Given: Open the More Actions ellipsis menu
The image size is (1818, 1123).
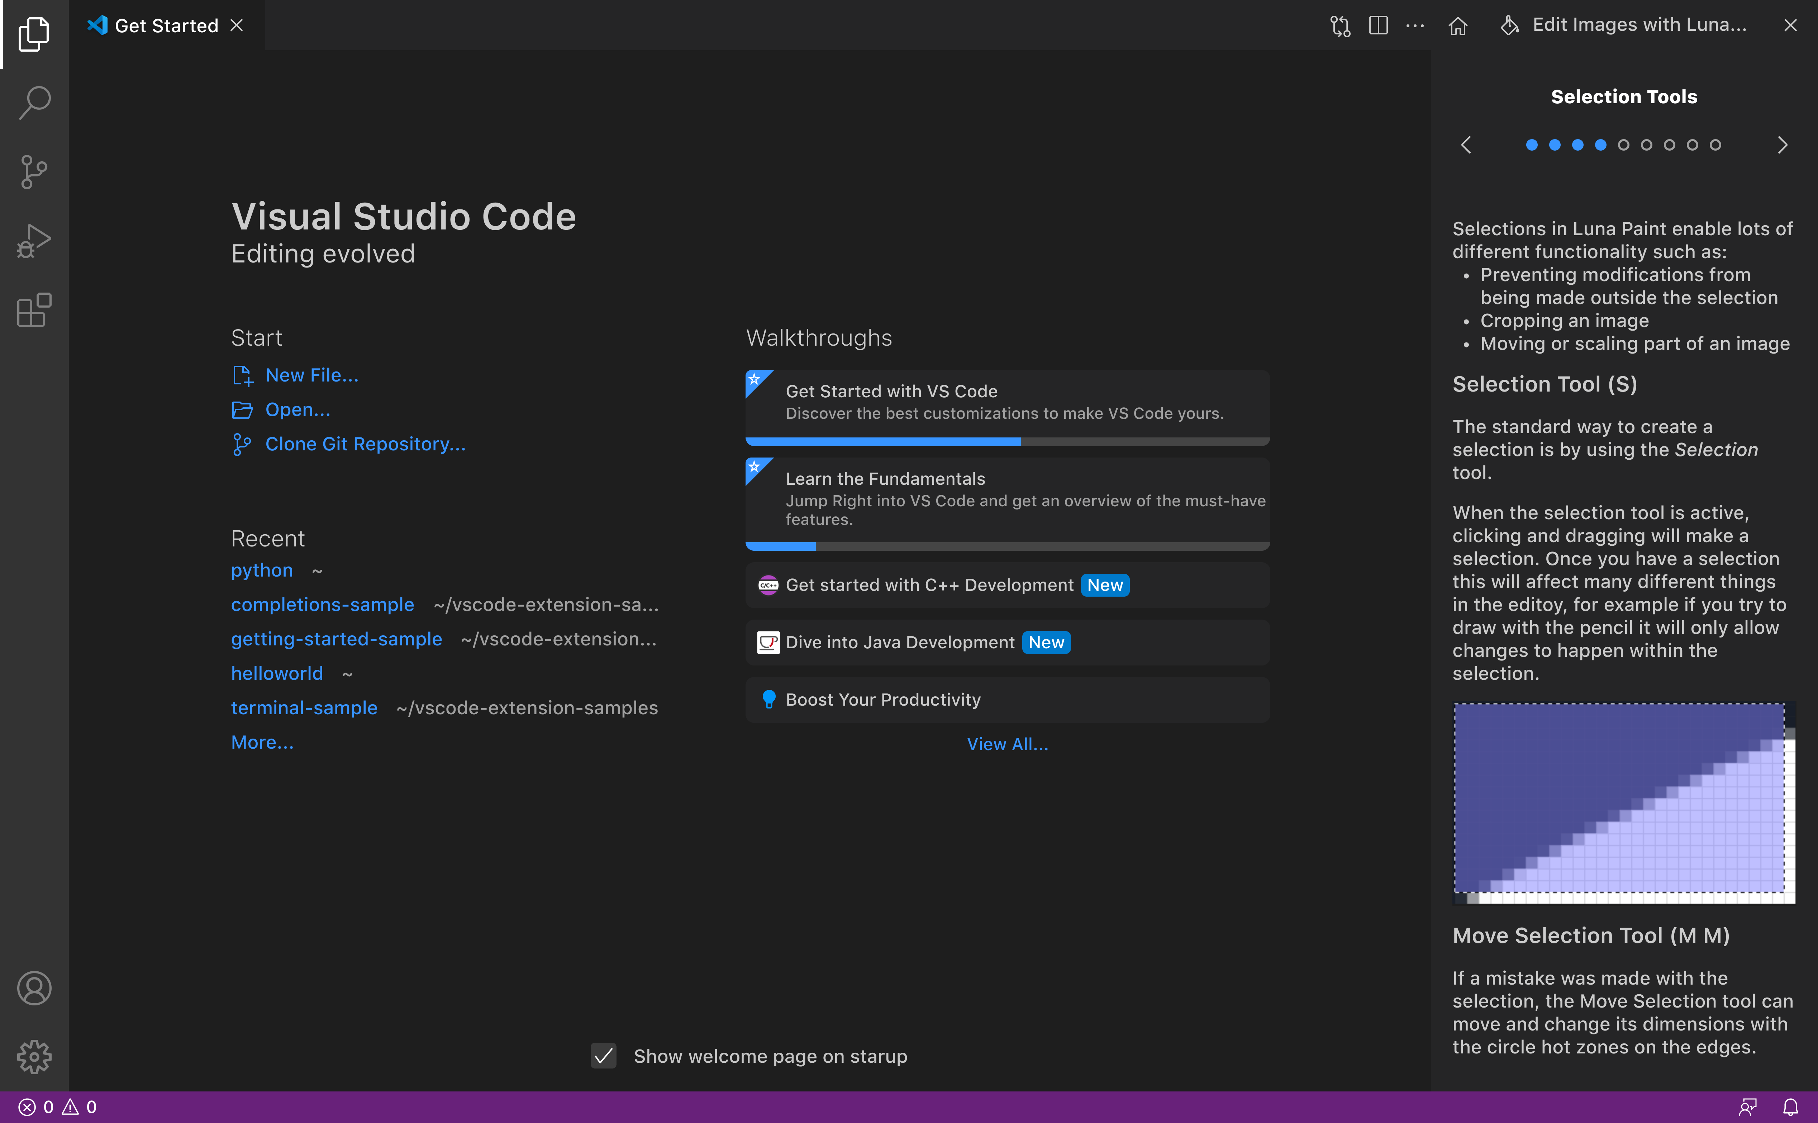Looking at the screenshot, I should click(1415, 25).
